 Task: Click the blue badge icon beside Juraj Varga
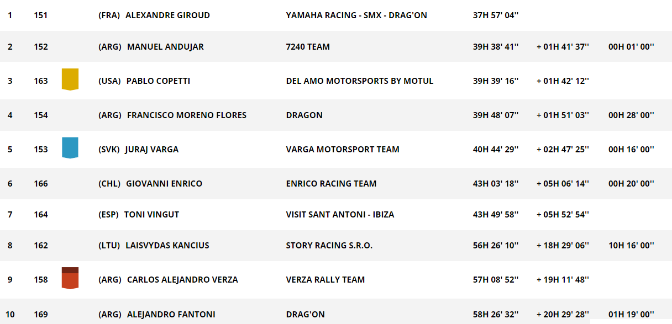point(70,148)
